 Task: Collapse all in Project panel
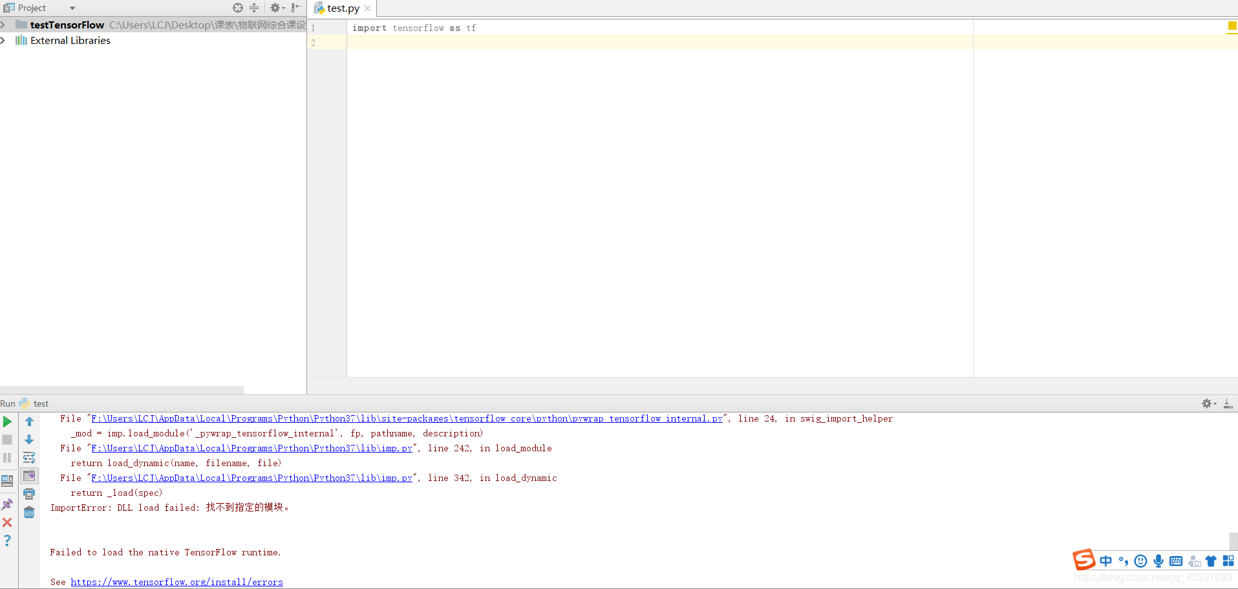254,8
